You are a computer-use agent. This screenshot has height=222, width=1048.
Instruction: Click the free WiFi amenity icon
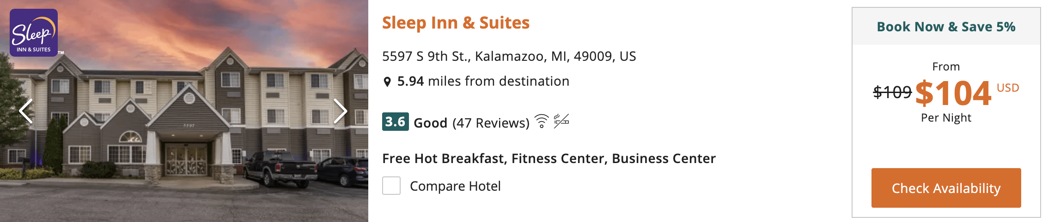pos(542,122)
